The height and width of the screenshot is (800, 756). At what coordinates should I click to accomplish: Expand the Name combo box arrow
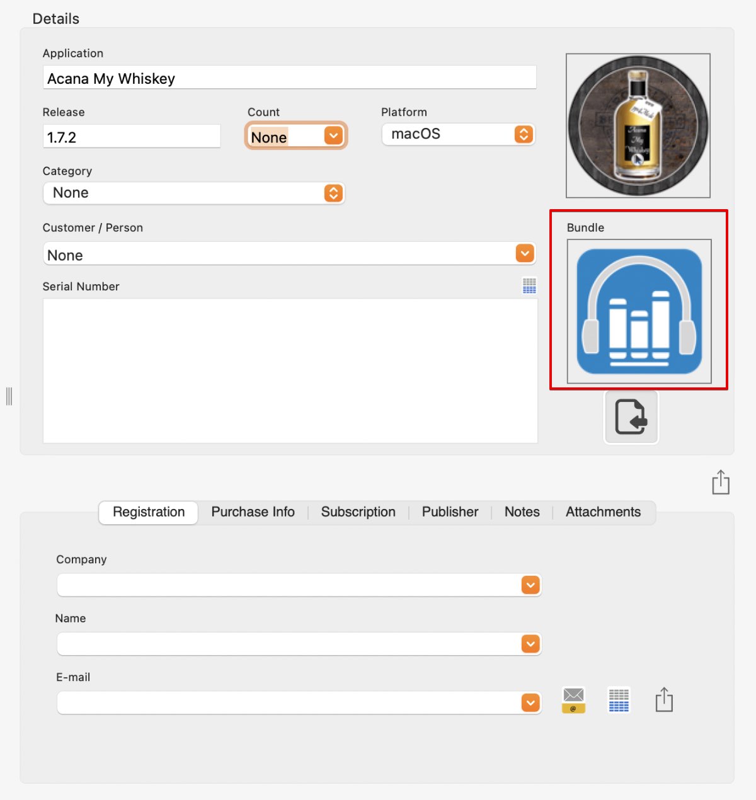530,644
